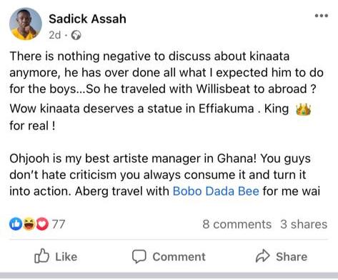338x280 pixels.
Task: Tap the Like button label
Action: click(x=66, y=257)
